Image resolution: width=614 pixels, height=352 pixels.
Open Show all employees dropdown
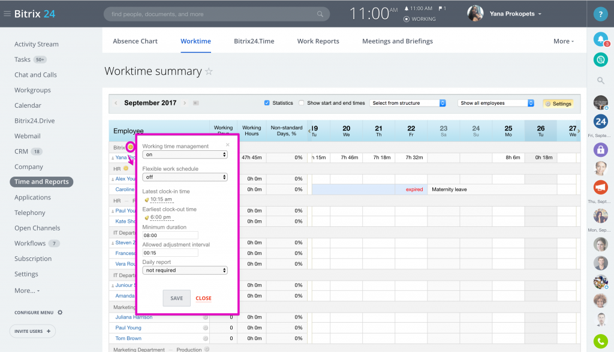(496, 103)
